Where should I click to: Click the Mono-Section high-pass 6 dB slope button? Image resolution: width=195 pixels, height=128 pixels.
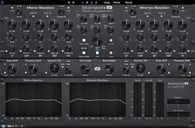click(x=19, y=6)
